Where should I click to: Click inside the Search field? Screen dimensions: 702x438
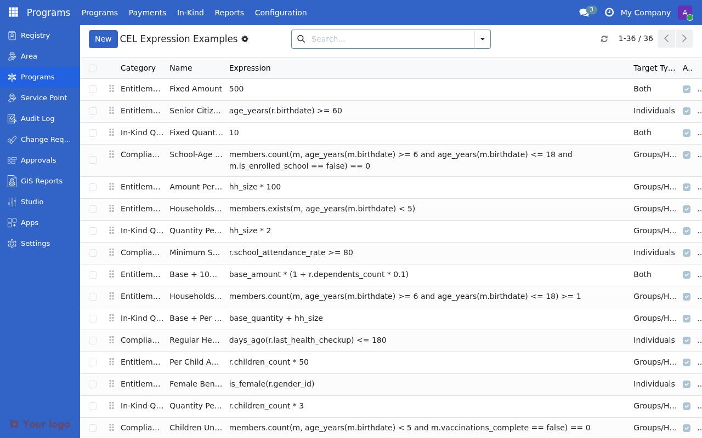click(x=384, y=39)
